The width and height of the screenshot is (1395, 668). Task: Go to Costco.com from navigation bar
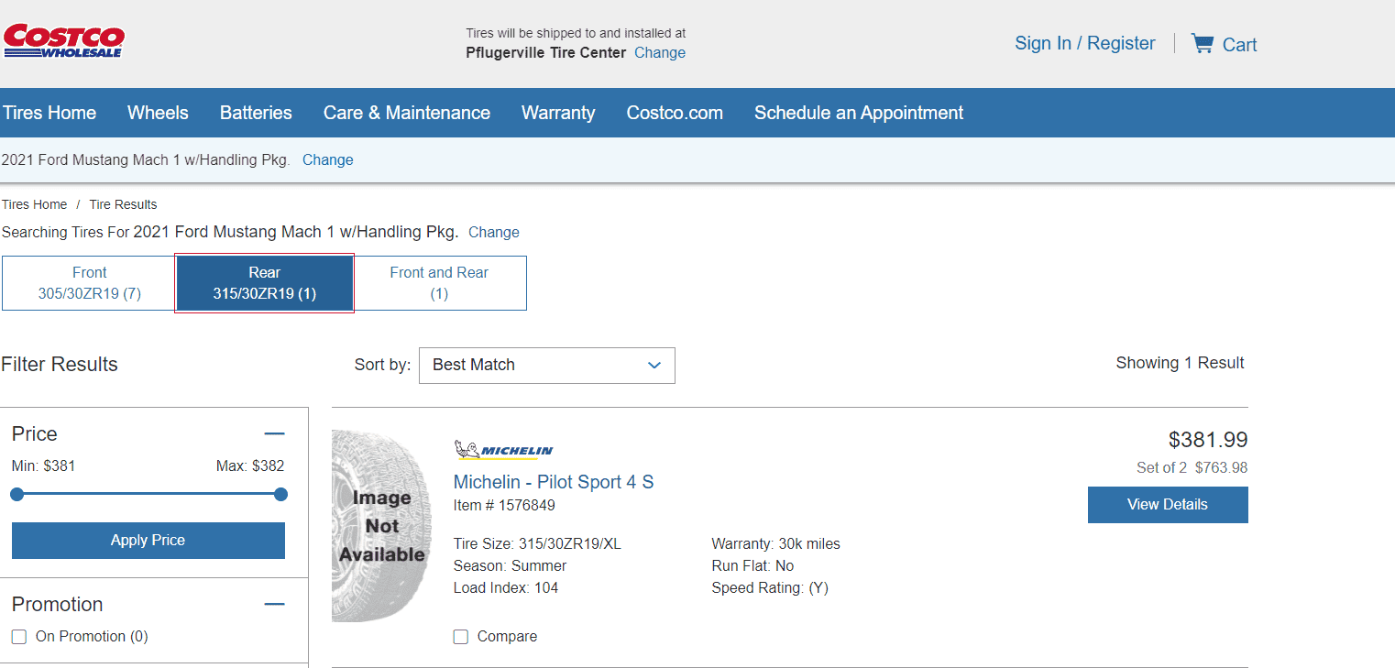tap(675, 113)
